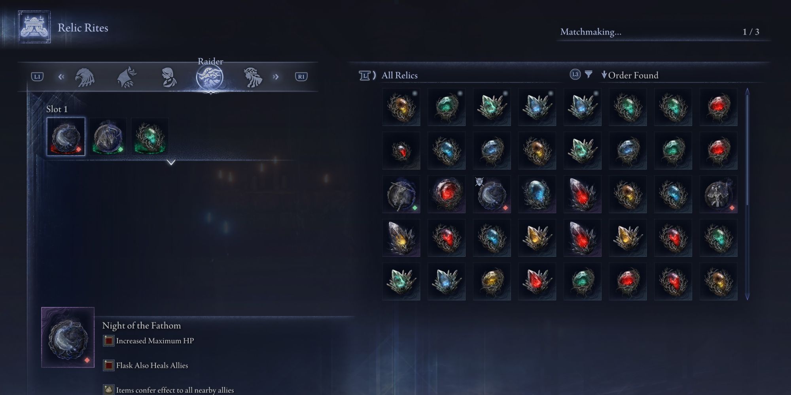791x395 pixels.
Task: Open the Order Found sort option
Action: click(x=630, y=75)
